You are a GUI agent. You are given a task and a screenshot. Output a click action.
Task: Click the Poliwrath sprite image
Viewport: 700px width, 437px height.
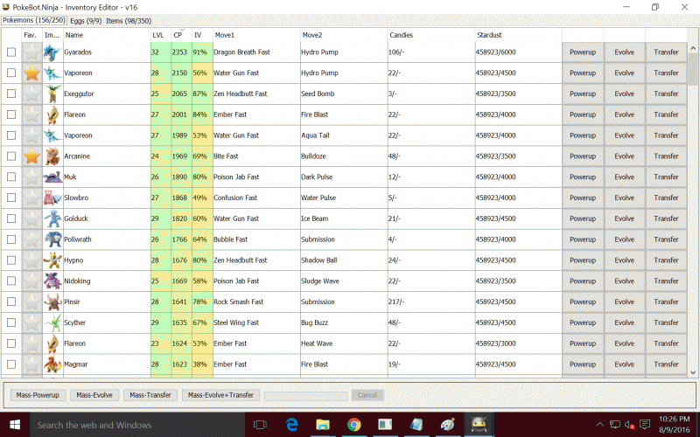(52, 239)
